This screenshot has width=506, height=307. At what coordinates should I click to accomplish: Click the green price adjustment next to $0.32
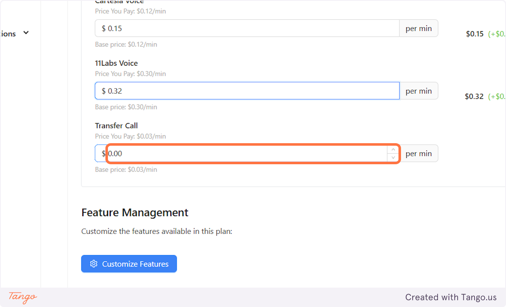coord(498,96)
